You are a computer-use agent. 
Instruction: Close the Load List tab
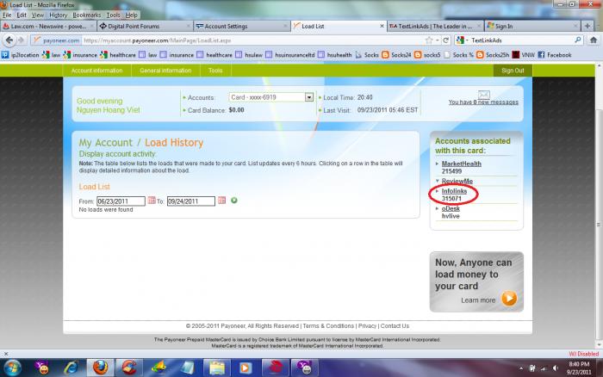coord(382,26)
